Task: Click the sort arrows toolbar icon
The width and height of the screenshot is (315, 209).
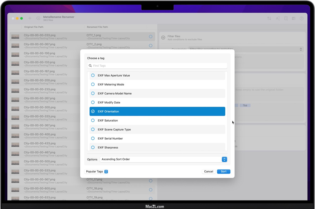Action: (x=269, y=18)
